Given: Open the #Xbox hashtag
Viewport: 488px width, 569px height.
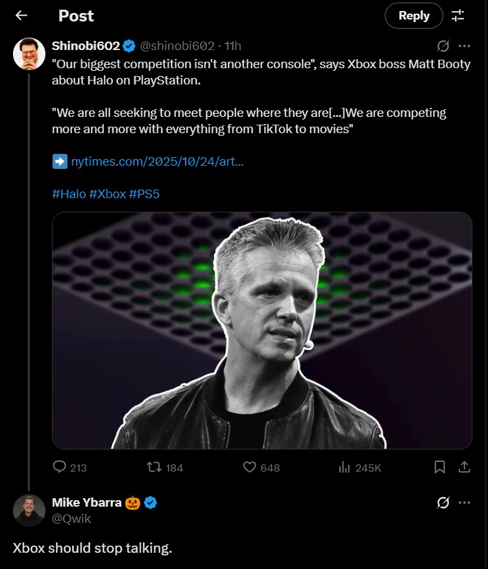Looking at the screenshot, I should click(x=107, y=194).
